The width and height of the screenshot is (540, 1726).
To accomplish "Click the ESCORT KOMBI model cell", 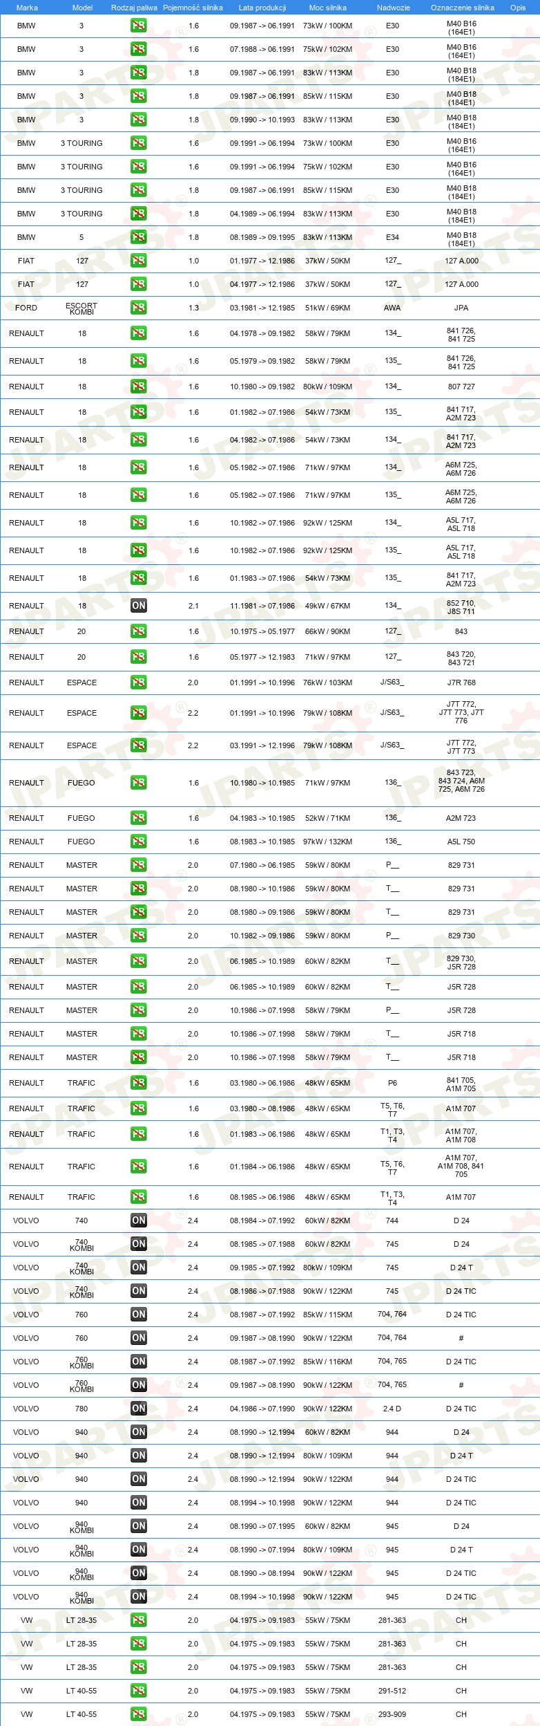I will pyautogui.click(x=81, y=308).
